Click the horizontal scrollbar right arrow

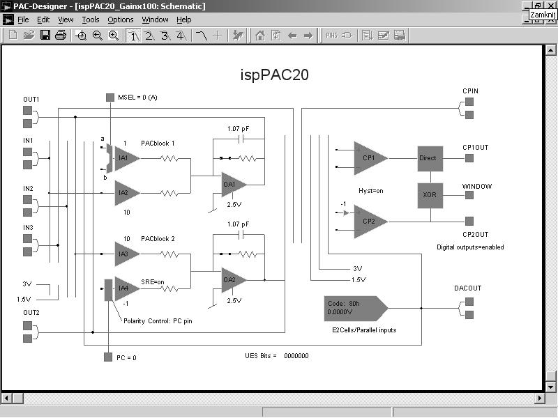click(x=539, y=398)
